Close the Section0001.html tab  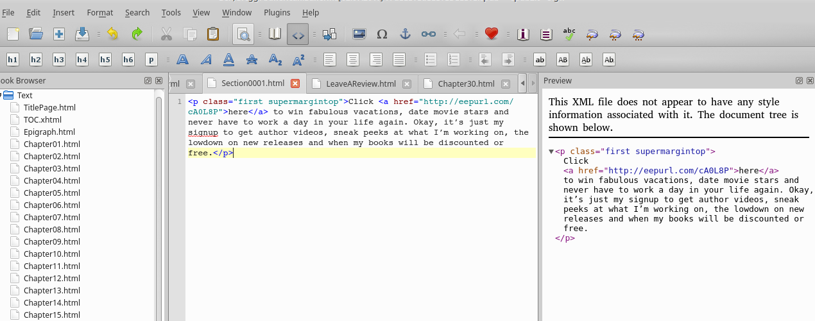click(x=295, y=83)
